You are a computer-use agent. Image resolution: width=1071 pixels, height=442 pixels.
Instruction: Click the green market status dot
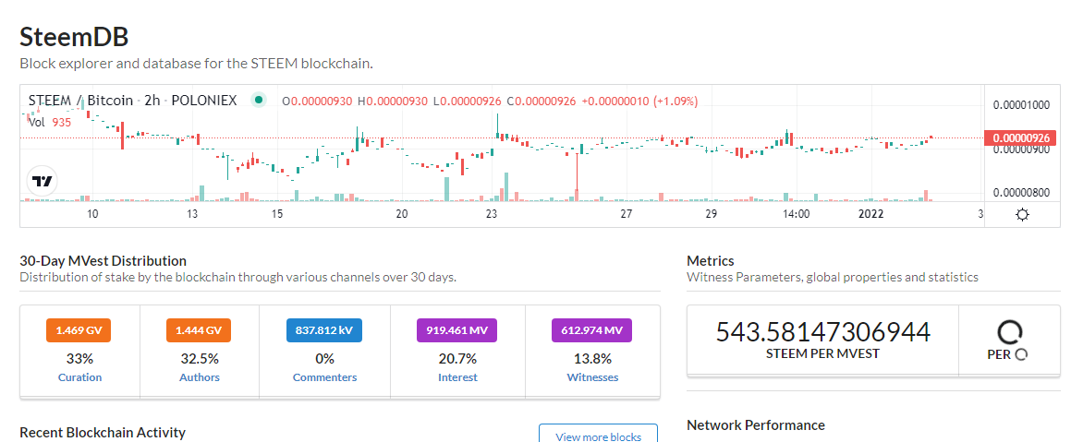258,101
